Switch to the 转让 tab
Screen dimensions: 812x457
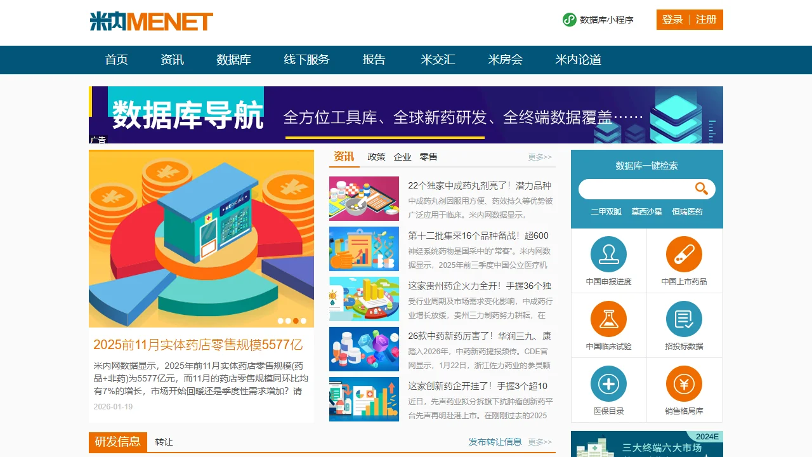[164, 442]
